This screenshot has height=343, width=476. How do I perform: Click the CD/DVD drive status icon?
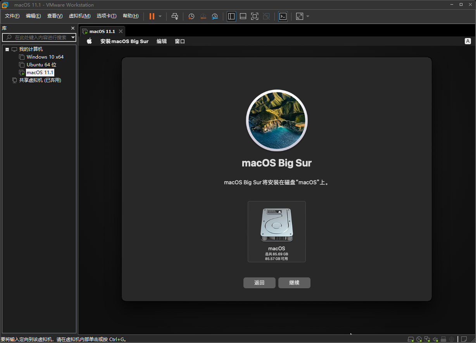[x=419, y=339]
